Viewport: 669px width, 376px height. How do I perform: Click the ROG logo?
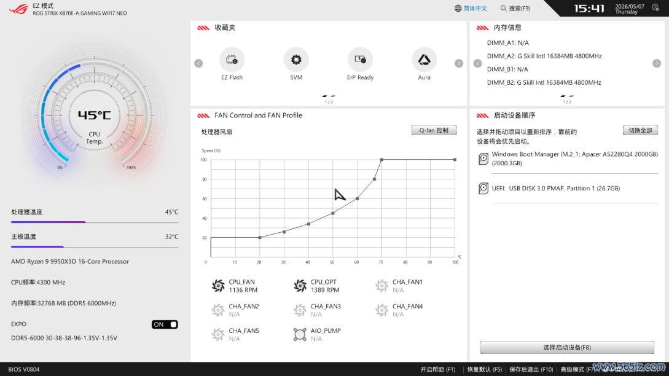click(x=18, y=9)
